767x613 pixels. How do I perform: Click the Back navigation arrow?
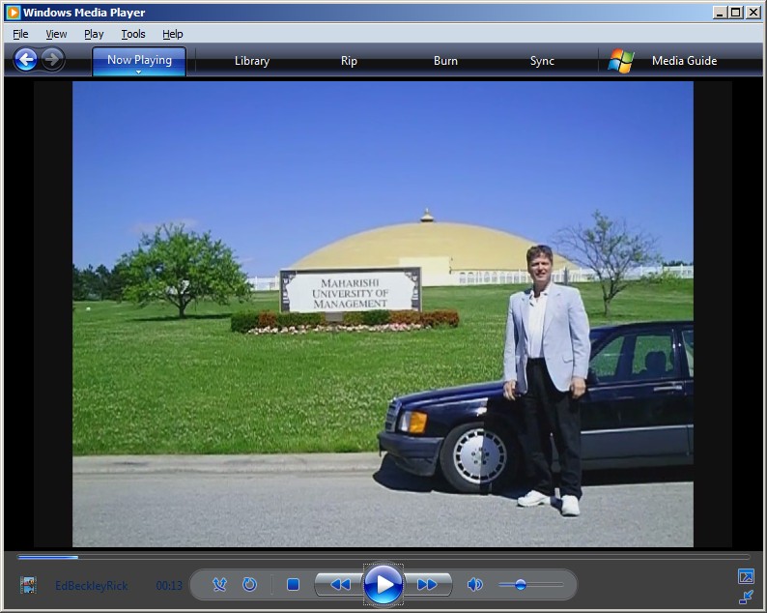point(26,60)
